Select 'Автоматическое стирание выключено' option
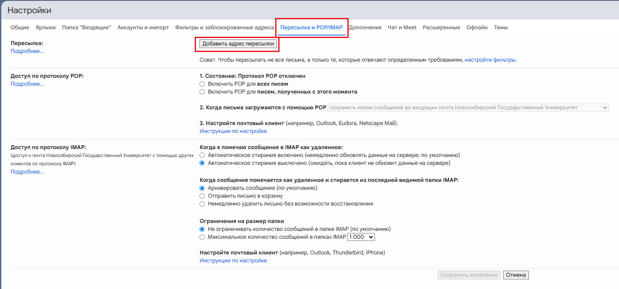The height and width of the screenshot is (289, 619). 202,163
